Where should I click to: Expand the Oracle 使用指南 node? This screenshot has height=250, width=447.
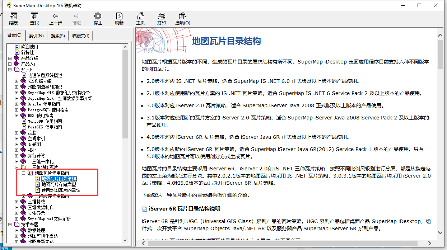pyautogui.click(x=17, y=104)
